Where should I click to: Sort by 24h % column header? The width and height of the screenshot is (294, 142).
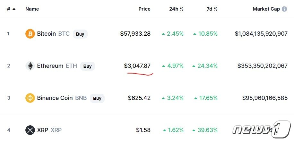point(176,9)
